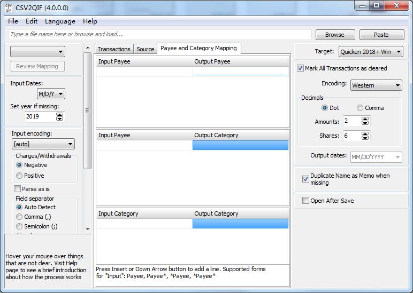Select the Payee and Category Mapping tab
Image resolution: width=413 pixels, height=293 pixels.
[198, 48]
